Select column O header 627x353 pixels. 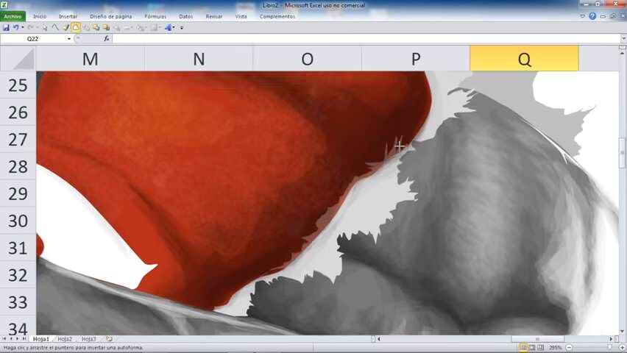point(307,59)
